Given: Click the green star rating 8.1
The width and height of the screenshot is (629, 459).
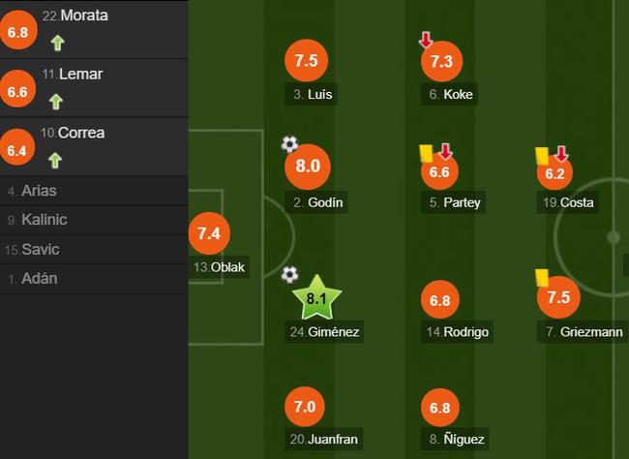Looking at the screenshot, I should (316, 297).
